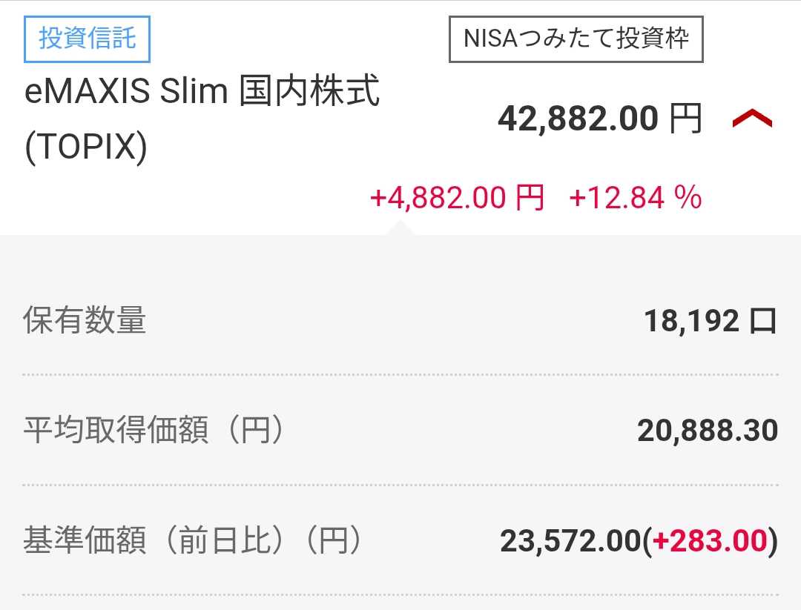Click dotted divider below 保有数量 row
Viewport: 801px width, 610px height.
tap(400, 375)
